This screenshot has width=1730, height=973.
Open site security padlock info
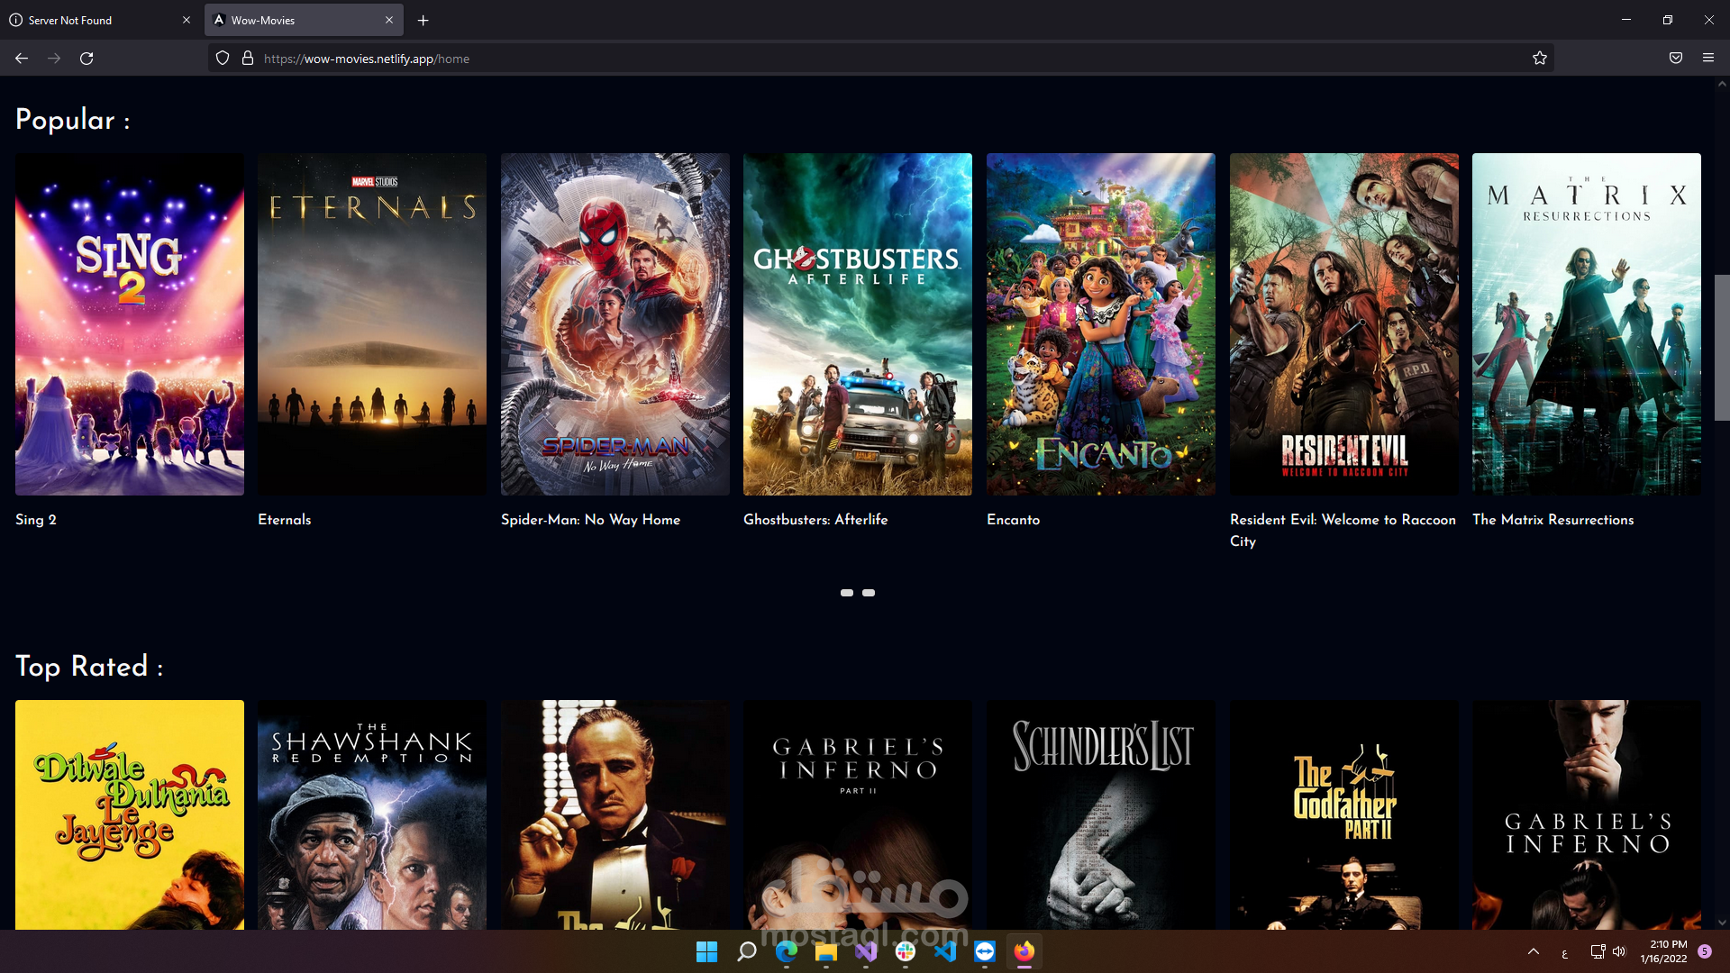[x=248, y=59]
